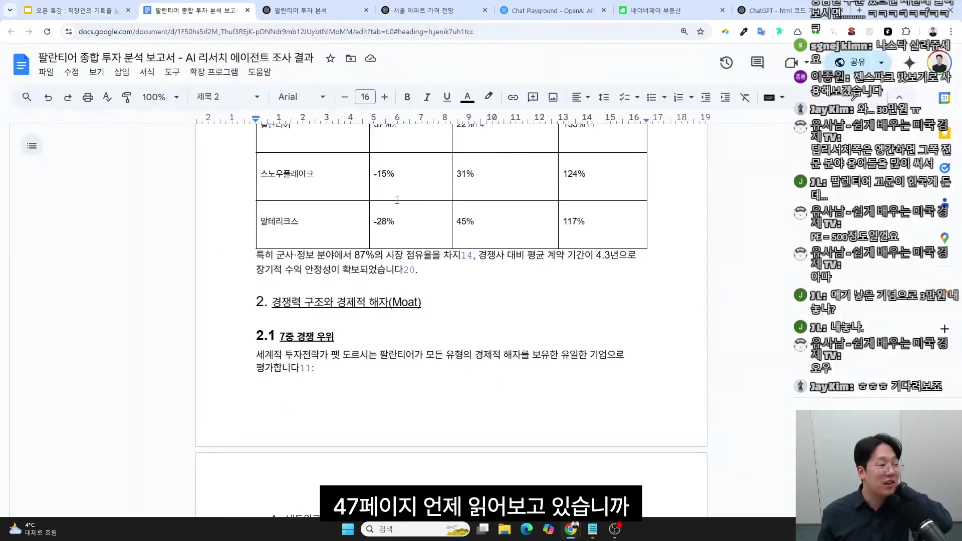Print the document via printer icon
962x541 pixels.
(88, 97)
